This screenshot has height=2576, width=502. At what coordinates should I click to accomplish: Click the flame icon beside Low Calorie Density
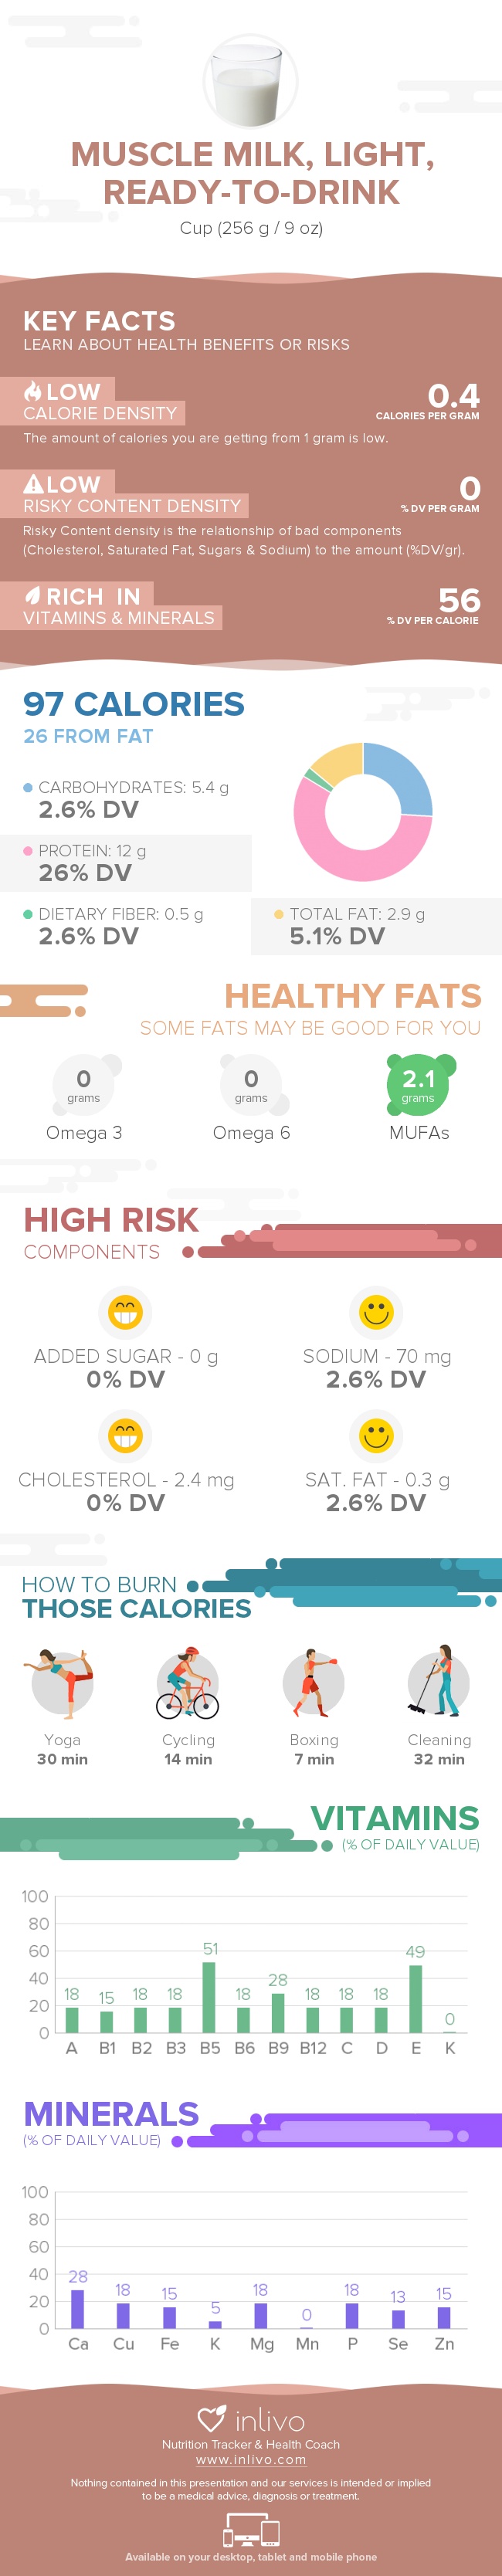coord(33,391)
